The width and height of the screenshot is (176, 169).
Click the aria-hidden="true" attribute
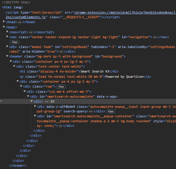40,51
